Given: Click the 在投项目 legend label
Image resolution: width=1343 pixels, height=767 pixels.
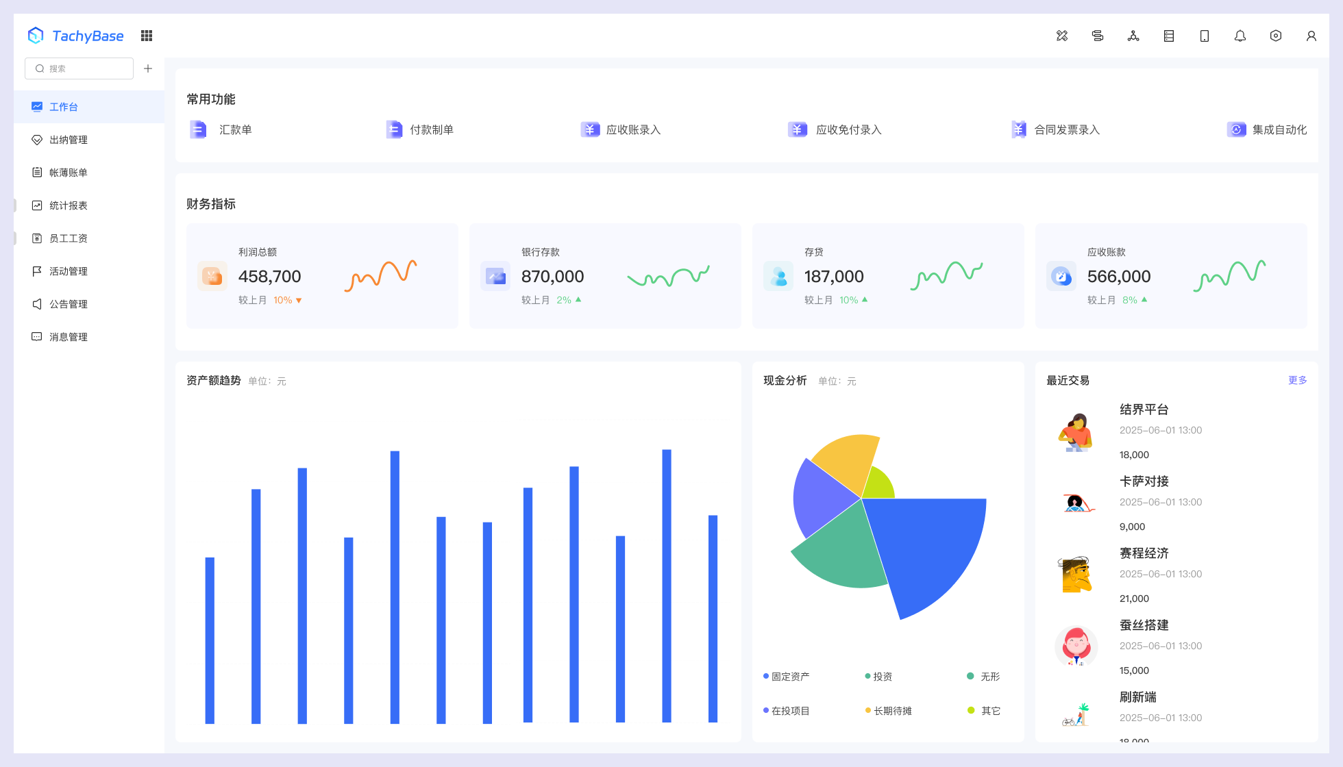Looking at the screenshot, I should click(x=791, y=711).
